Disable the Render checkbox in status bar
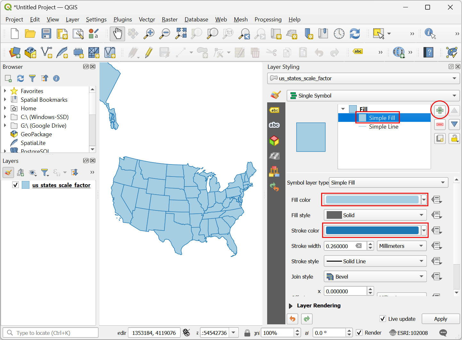462x340 pixels. 359,333
